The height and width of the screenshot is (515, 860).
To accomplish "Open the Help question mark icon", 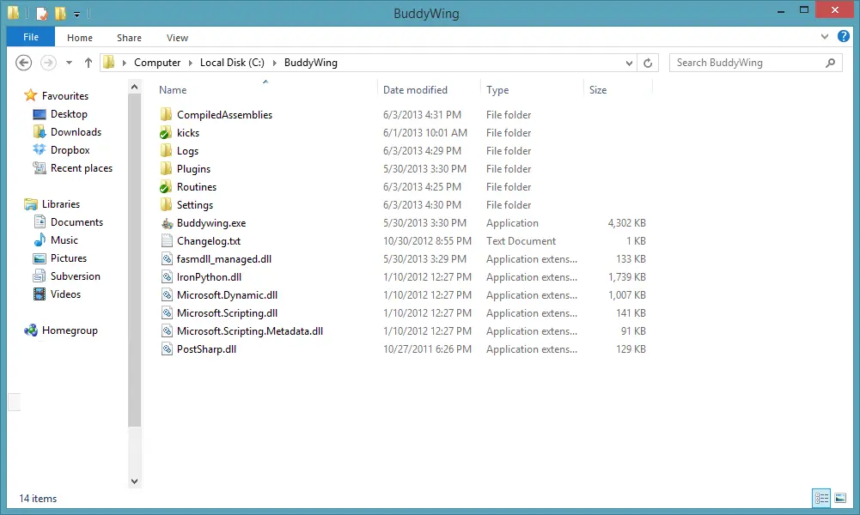I will click(844, 37).
